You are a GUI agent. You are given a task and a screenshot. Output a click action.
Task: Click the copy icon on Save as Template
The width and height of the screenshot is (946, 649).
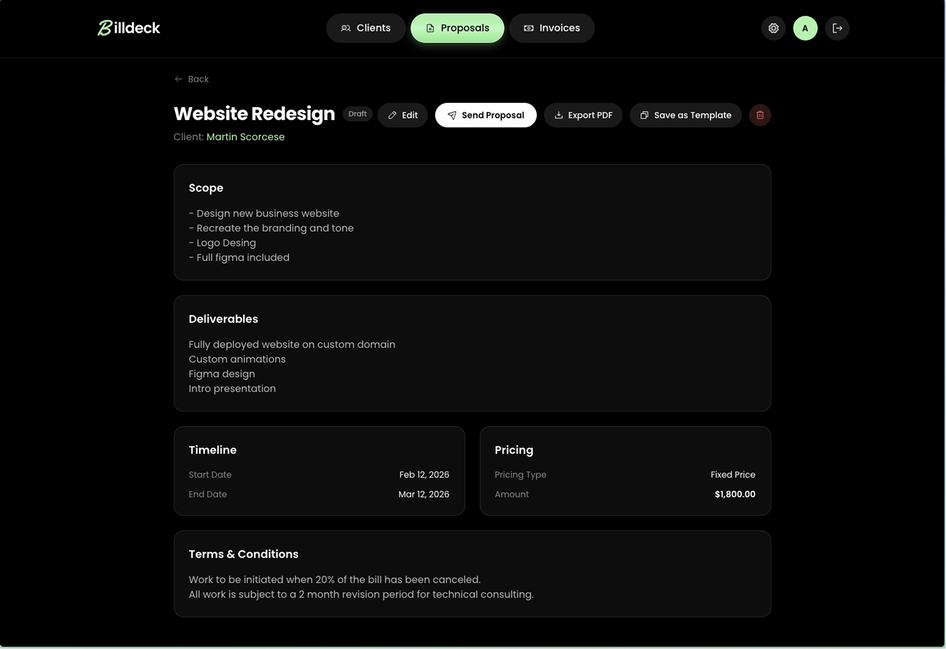tap(644, 115)
